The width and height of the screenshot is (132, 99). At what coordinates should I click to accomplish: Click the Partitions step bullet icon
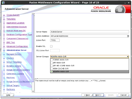(x=4, y=89)
